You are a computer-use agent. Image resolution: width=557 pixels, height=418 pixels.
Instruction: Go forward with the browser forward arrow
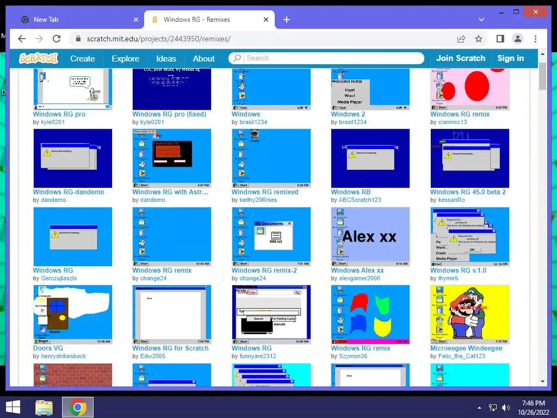(39, 39)
